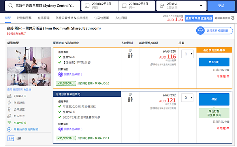Click the private pool icon

pyautogui.click(x=9, y=116)
